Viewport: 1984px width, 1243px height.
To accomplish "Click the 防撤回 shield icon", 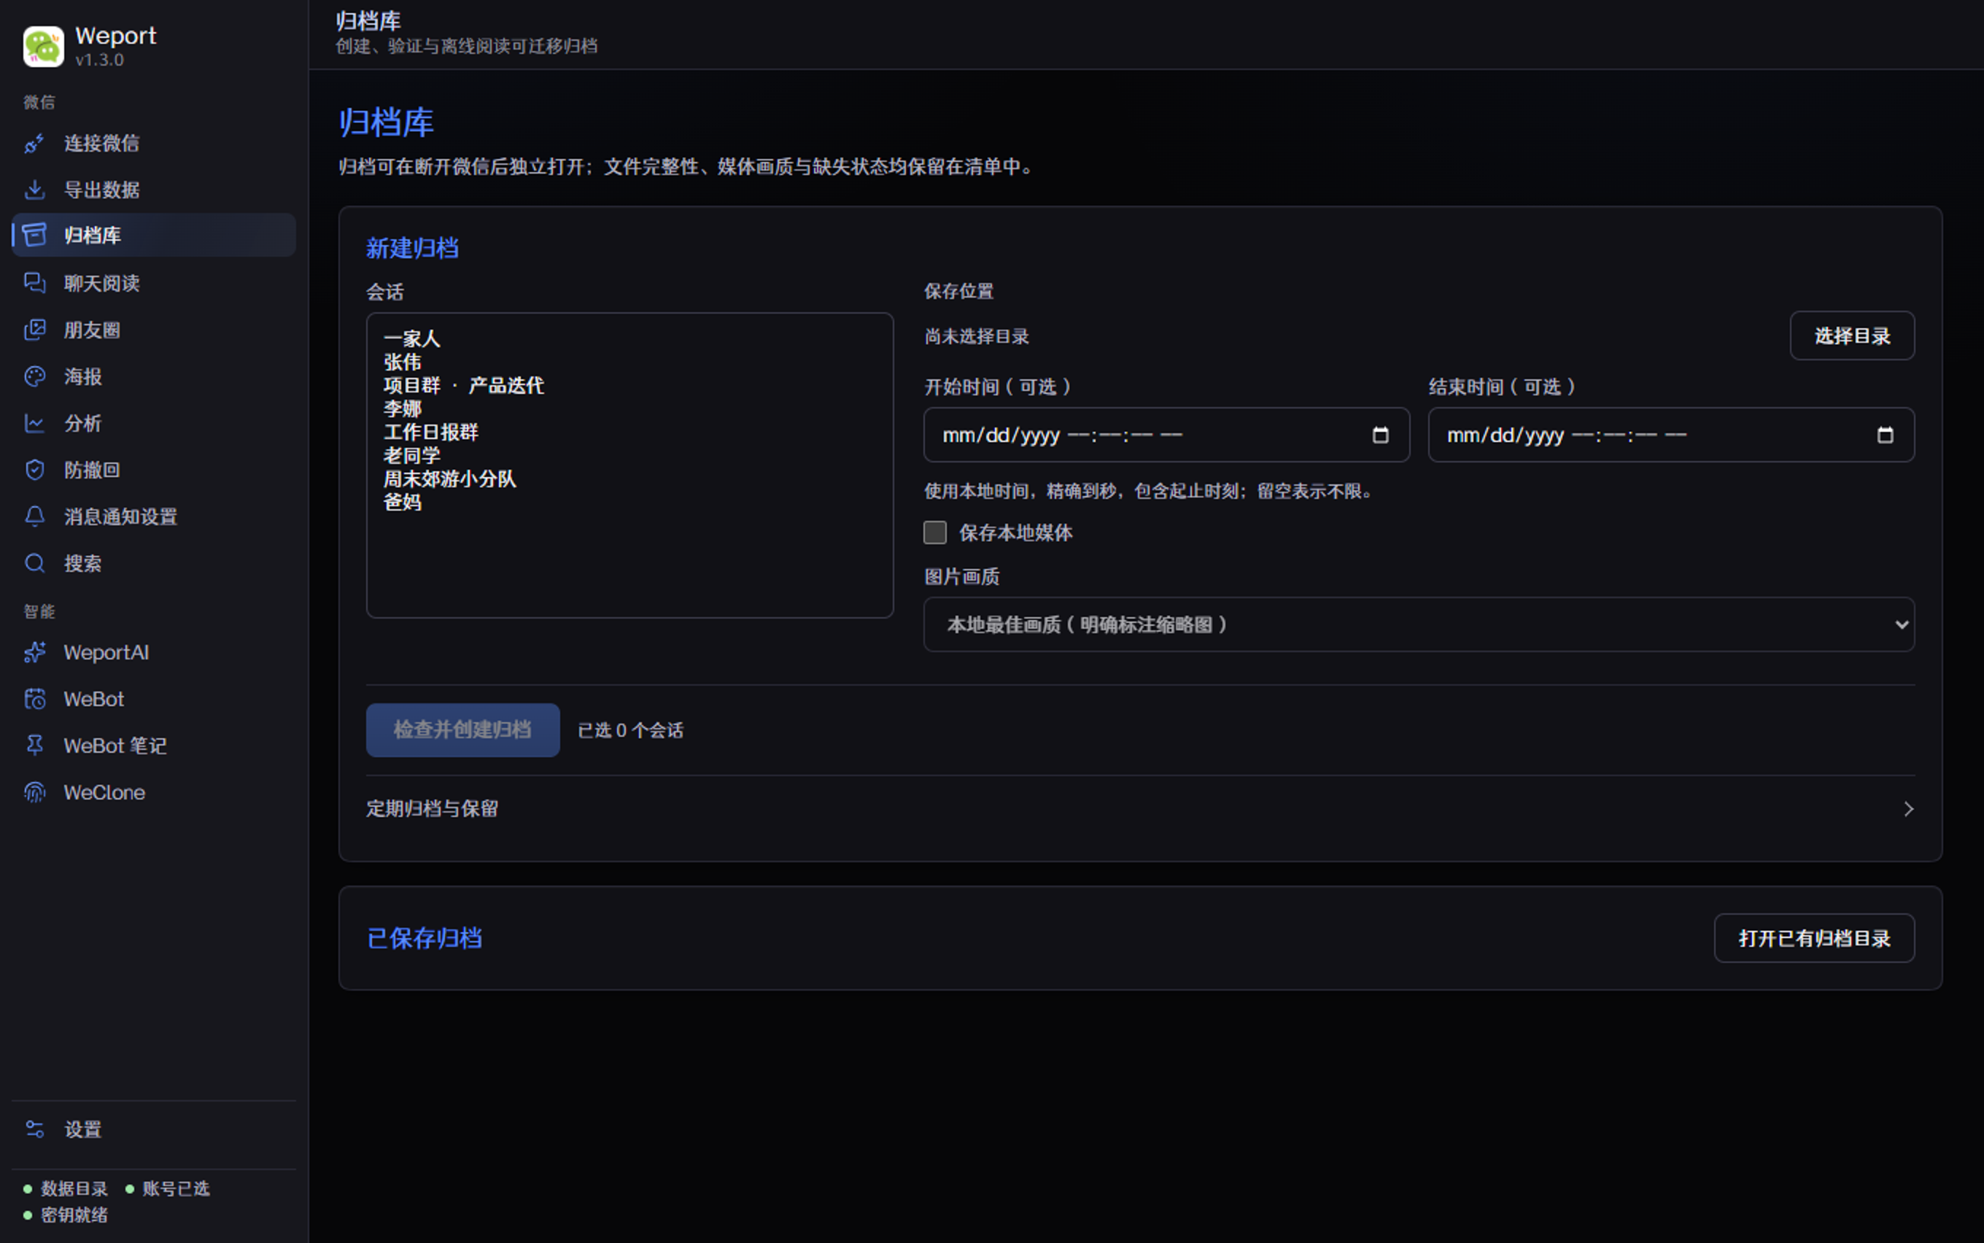I will point(34,470).
